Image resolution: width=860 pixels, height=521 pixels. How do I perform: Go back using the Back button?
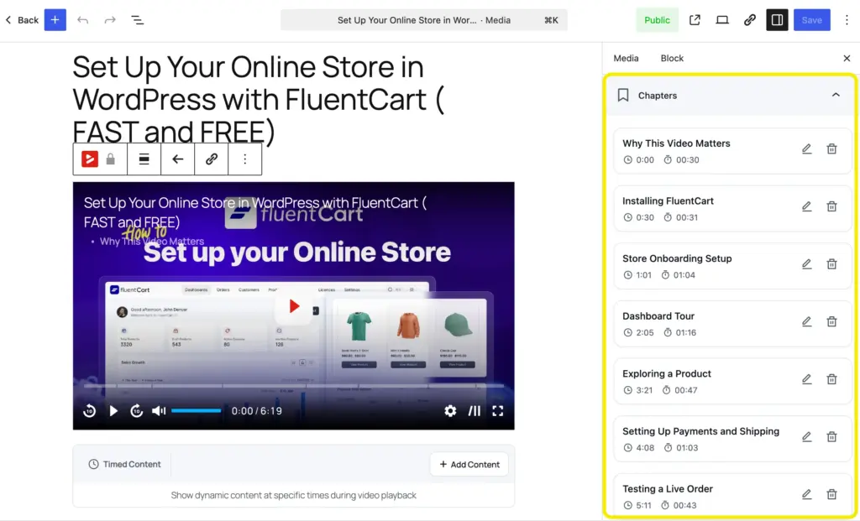click(22, 20)
